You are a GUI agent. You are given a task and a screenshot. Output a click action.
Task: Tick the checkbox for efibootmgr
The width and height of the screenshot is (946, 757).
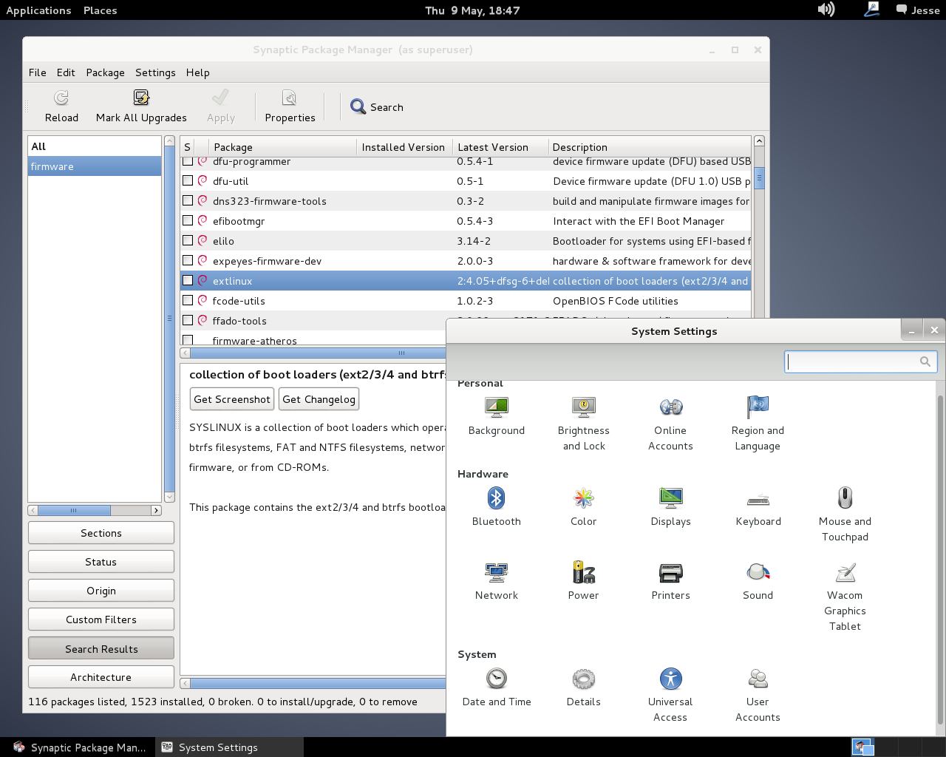(188, 220)
